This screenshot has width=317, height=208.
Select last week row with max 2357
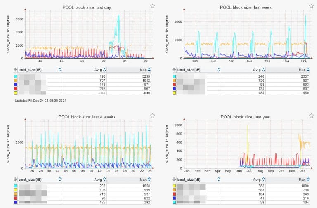(x=241, y=76)
